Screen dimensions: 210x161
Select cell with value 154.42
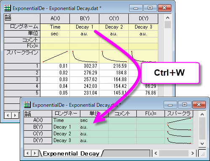pos(114,86)
